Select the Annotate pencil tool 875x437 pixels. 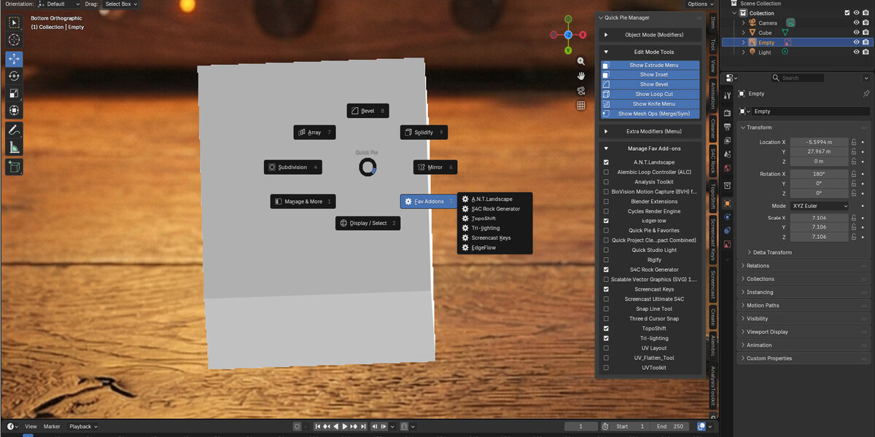tap(14, 130)
